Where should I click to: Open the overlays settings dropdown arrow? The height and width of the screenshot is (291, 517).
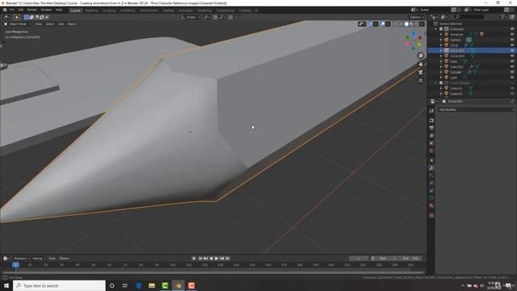coord(388,23)
